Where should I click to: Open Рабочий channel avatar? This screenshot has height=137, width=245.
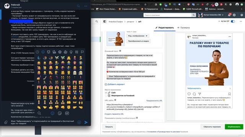click(7, 6)
